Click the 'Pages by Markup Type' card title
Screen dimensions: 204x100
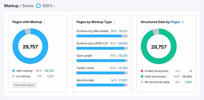(94, 22)
